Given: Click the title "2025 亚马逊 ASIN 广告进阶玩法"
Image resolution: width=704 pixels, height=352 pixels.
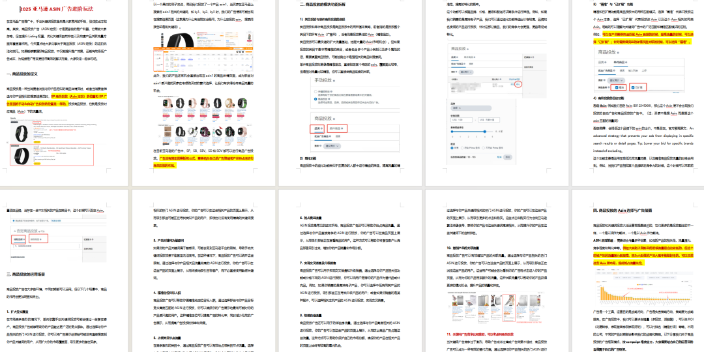Looking at the screenshot, I should pos(57,9).
